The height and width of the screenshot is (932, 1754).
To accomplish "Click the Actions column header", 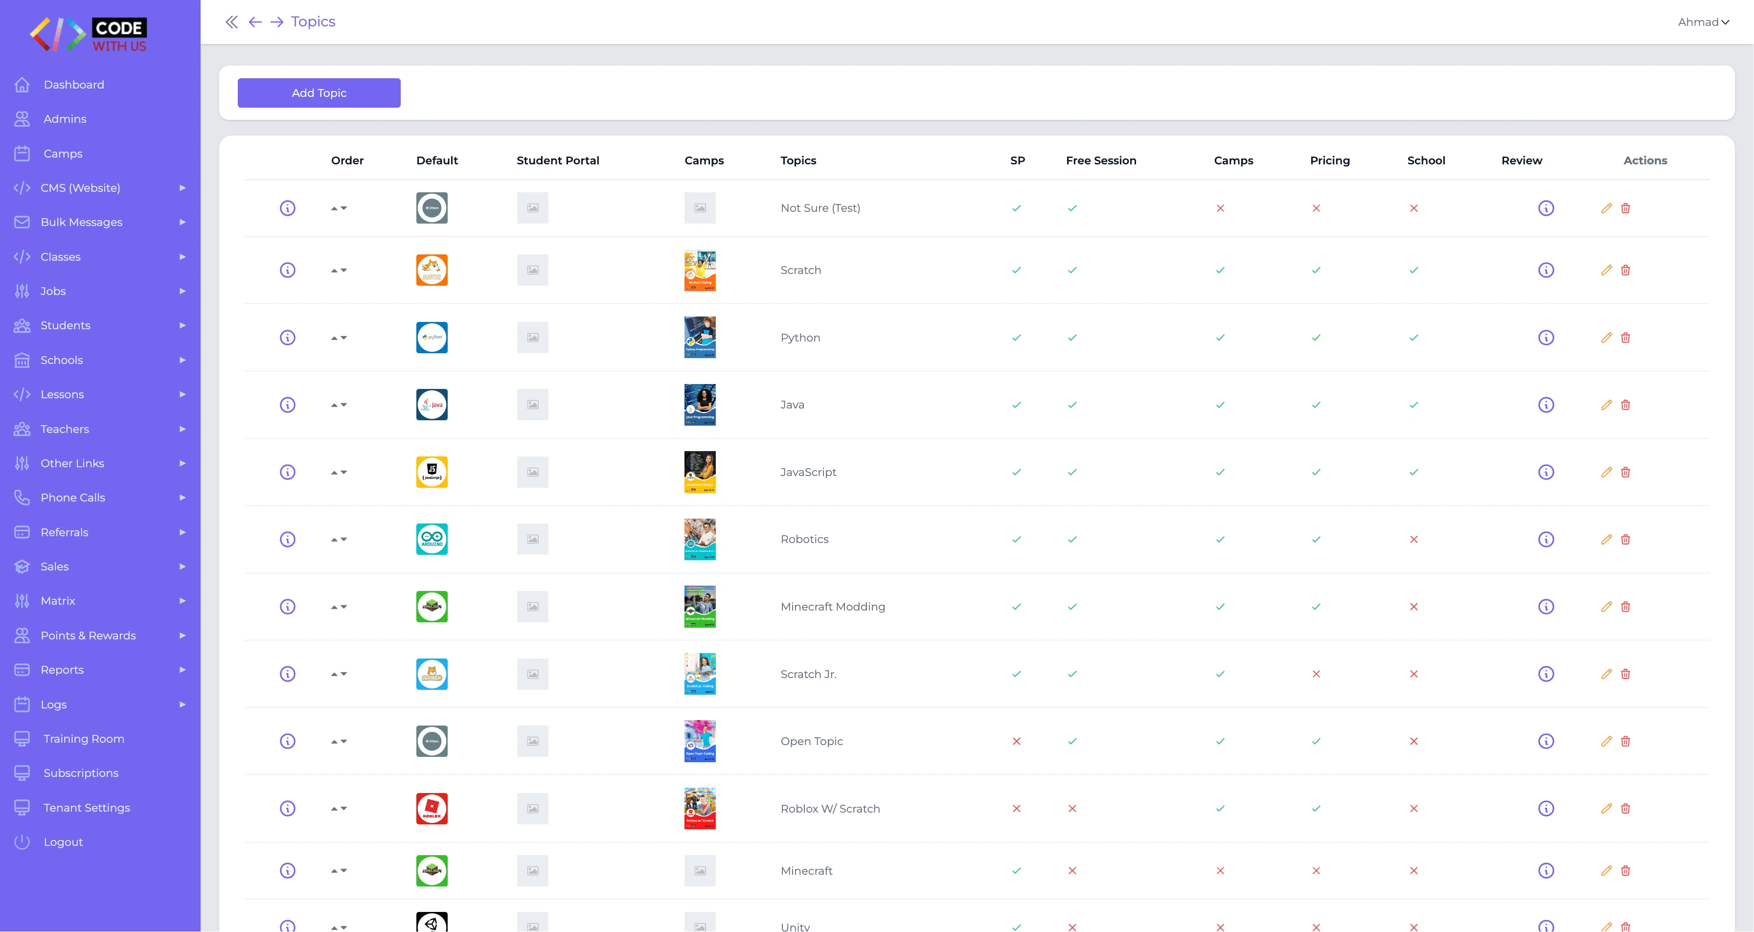I will 1645,160.
